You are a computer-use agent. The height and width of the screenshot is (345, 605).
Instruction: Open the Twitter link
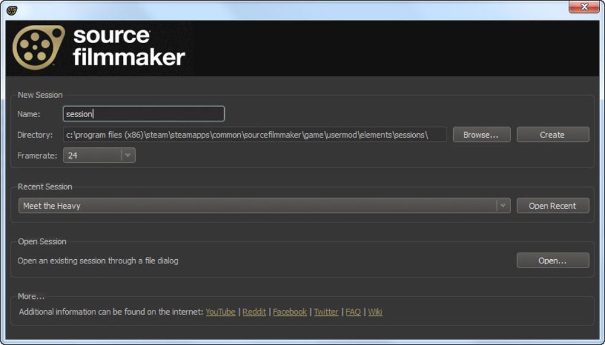[326, 312]
